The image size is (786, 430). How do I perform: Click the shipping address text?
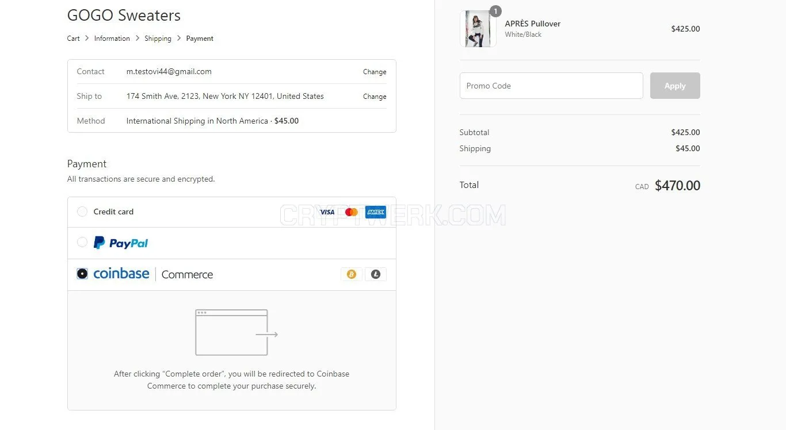click(225, 97)
